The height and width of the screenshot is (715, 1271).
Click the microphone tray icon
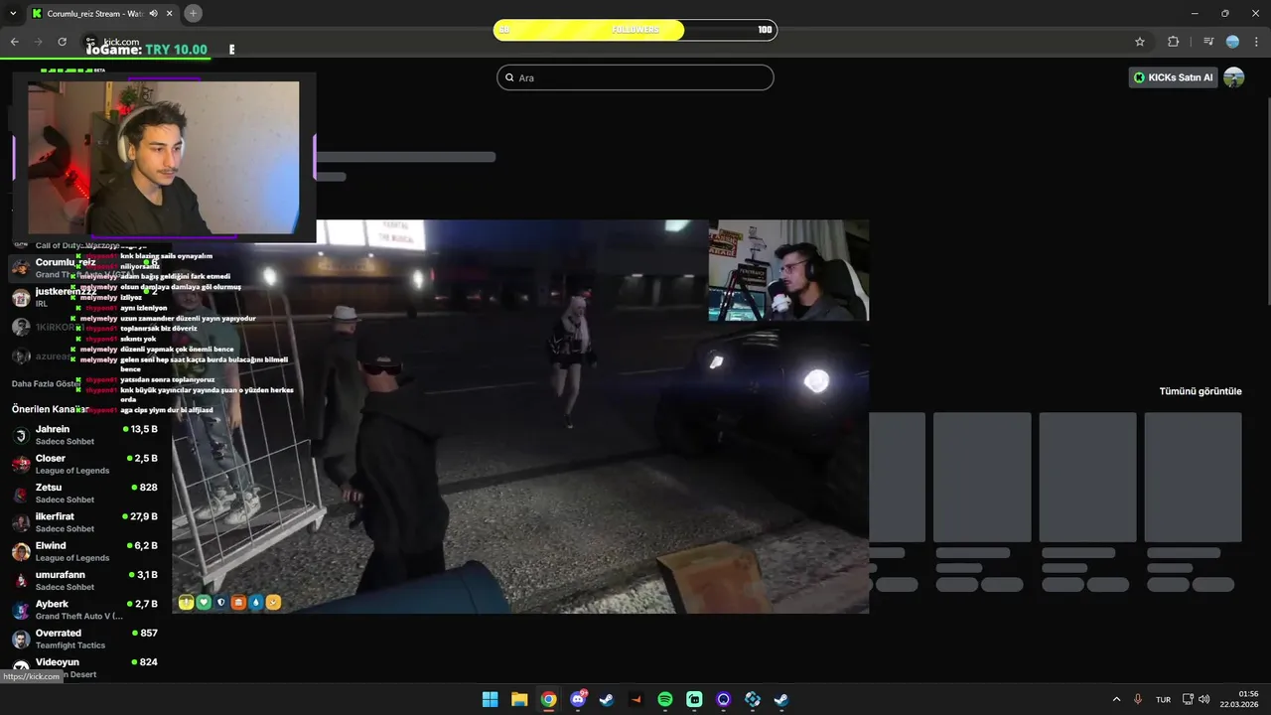point(1138,699)
